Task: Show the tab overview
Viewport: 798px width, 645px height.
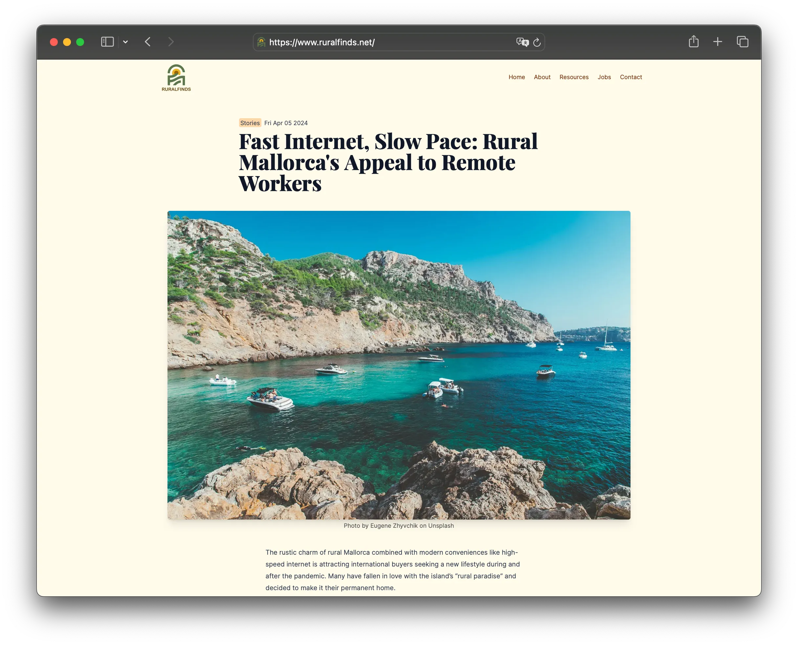Action: 743,42
